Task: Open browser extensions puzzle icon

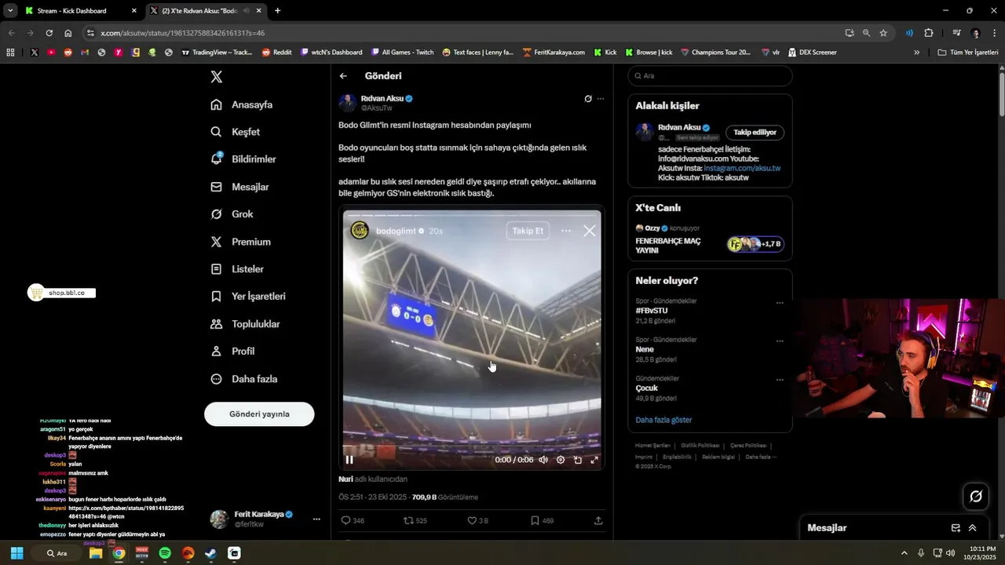Action: 929,33
